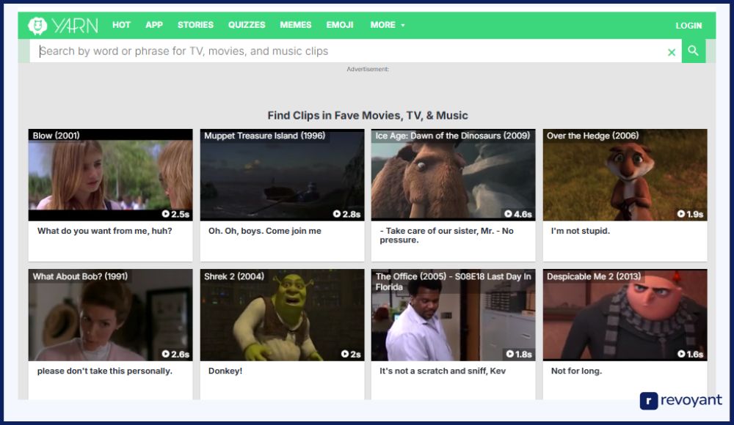Click the "Muppet Treasure Island (1996)" title label
Viewport: 734px width, 425px height.
264,136
